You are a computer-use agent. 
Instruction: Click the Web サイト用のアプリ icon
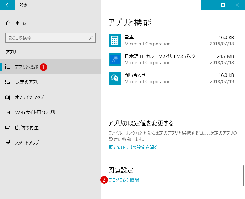pos(8,112)
